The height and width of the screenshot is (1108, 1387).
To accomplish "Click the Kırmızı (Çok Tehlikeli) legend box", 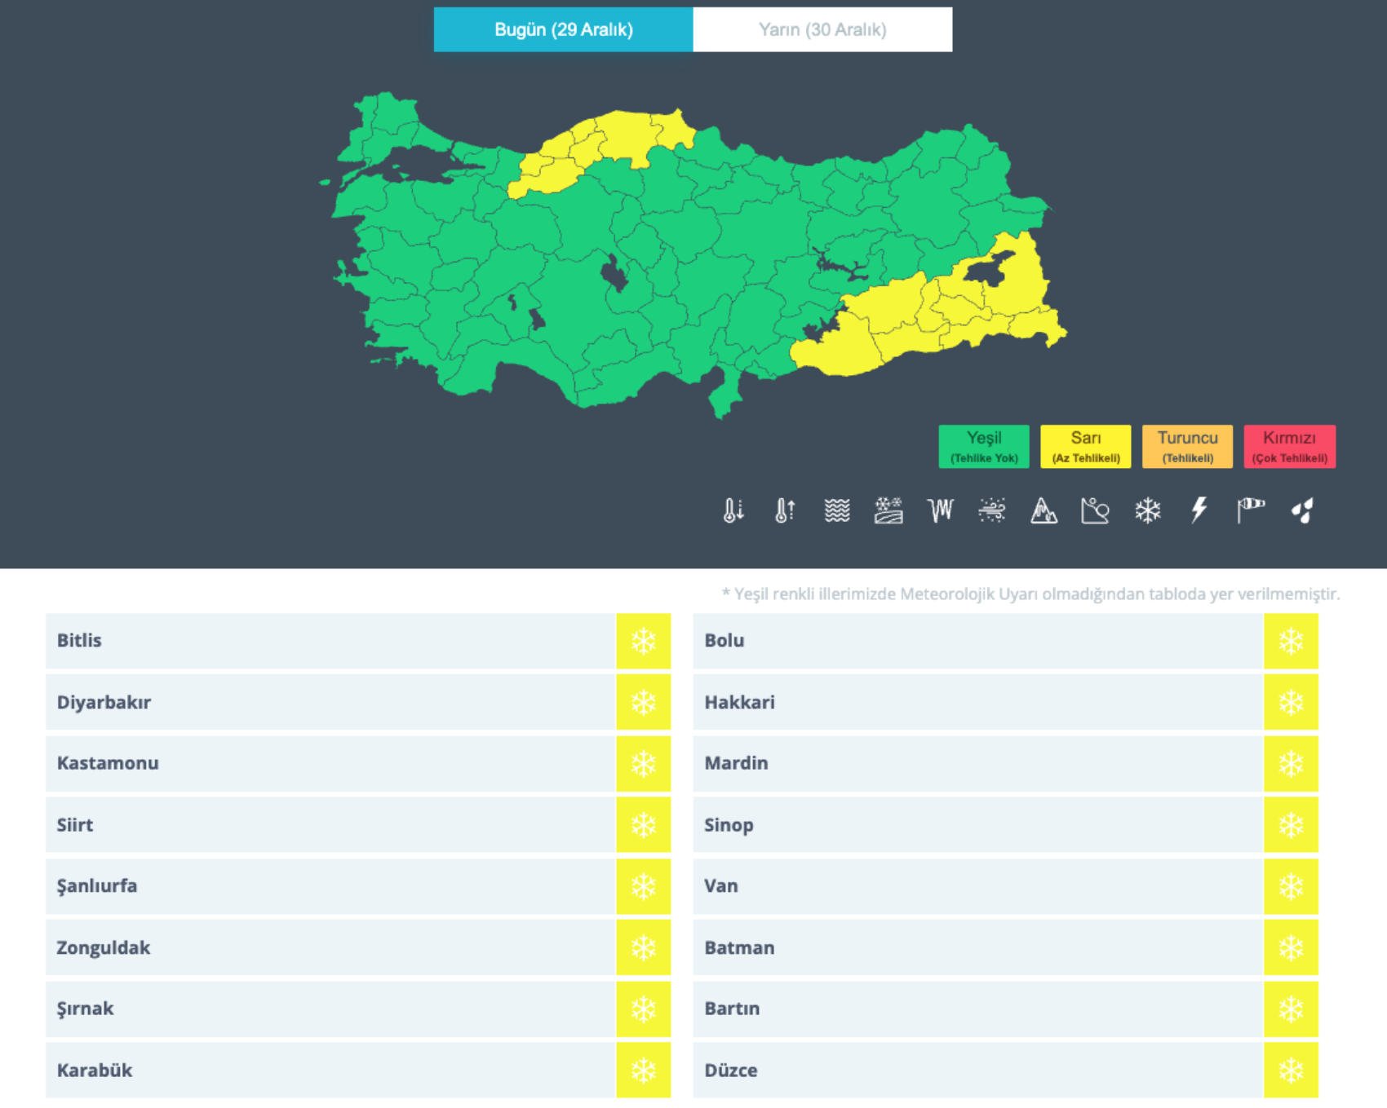I will point(1289,446).
